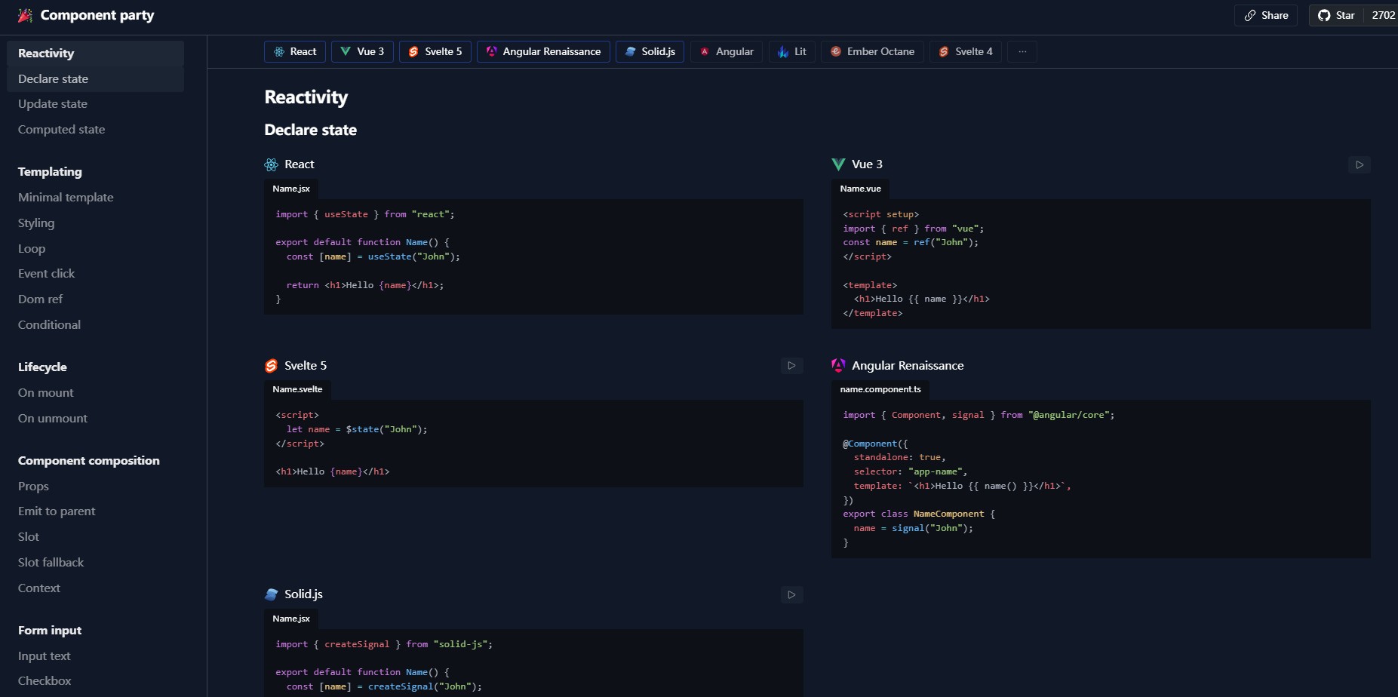1398x697 pixels.
Task: Open the Reactivity sidebar section
Action: (x=95, y=54)
